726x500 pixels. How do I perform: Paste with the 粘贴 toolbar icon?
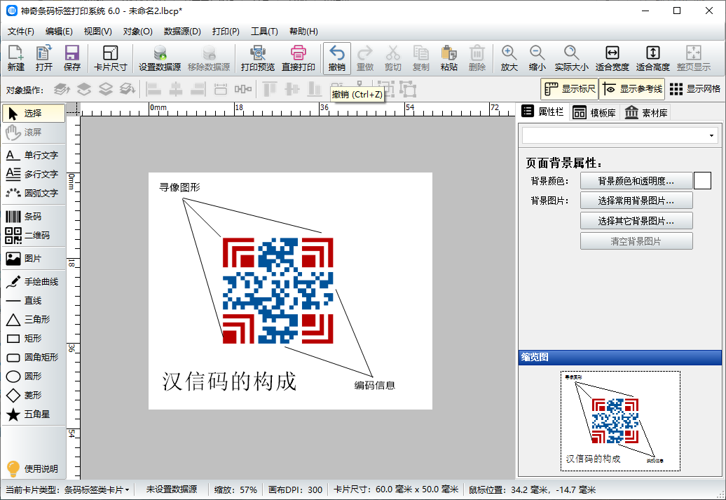pyautogui.click(x=448, y=58)
